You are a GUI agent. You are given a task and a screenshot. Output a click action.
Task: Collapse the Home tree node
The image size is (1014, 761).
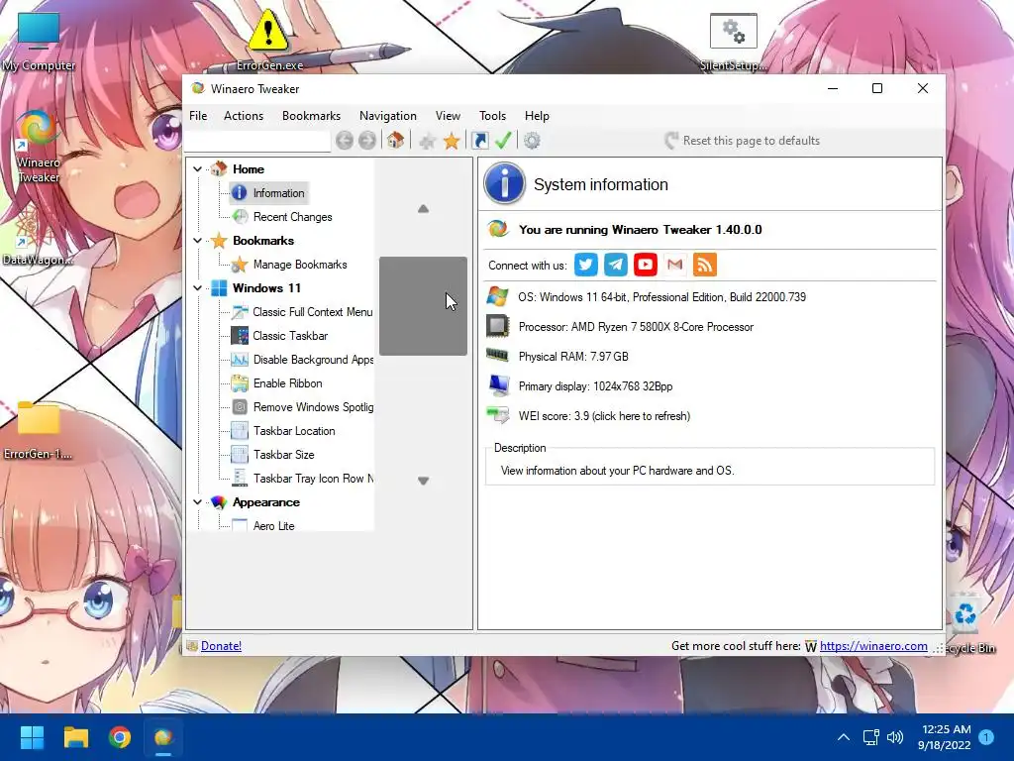tap(198, 168)
